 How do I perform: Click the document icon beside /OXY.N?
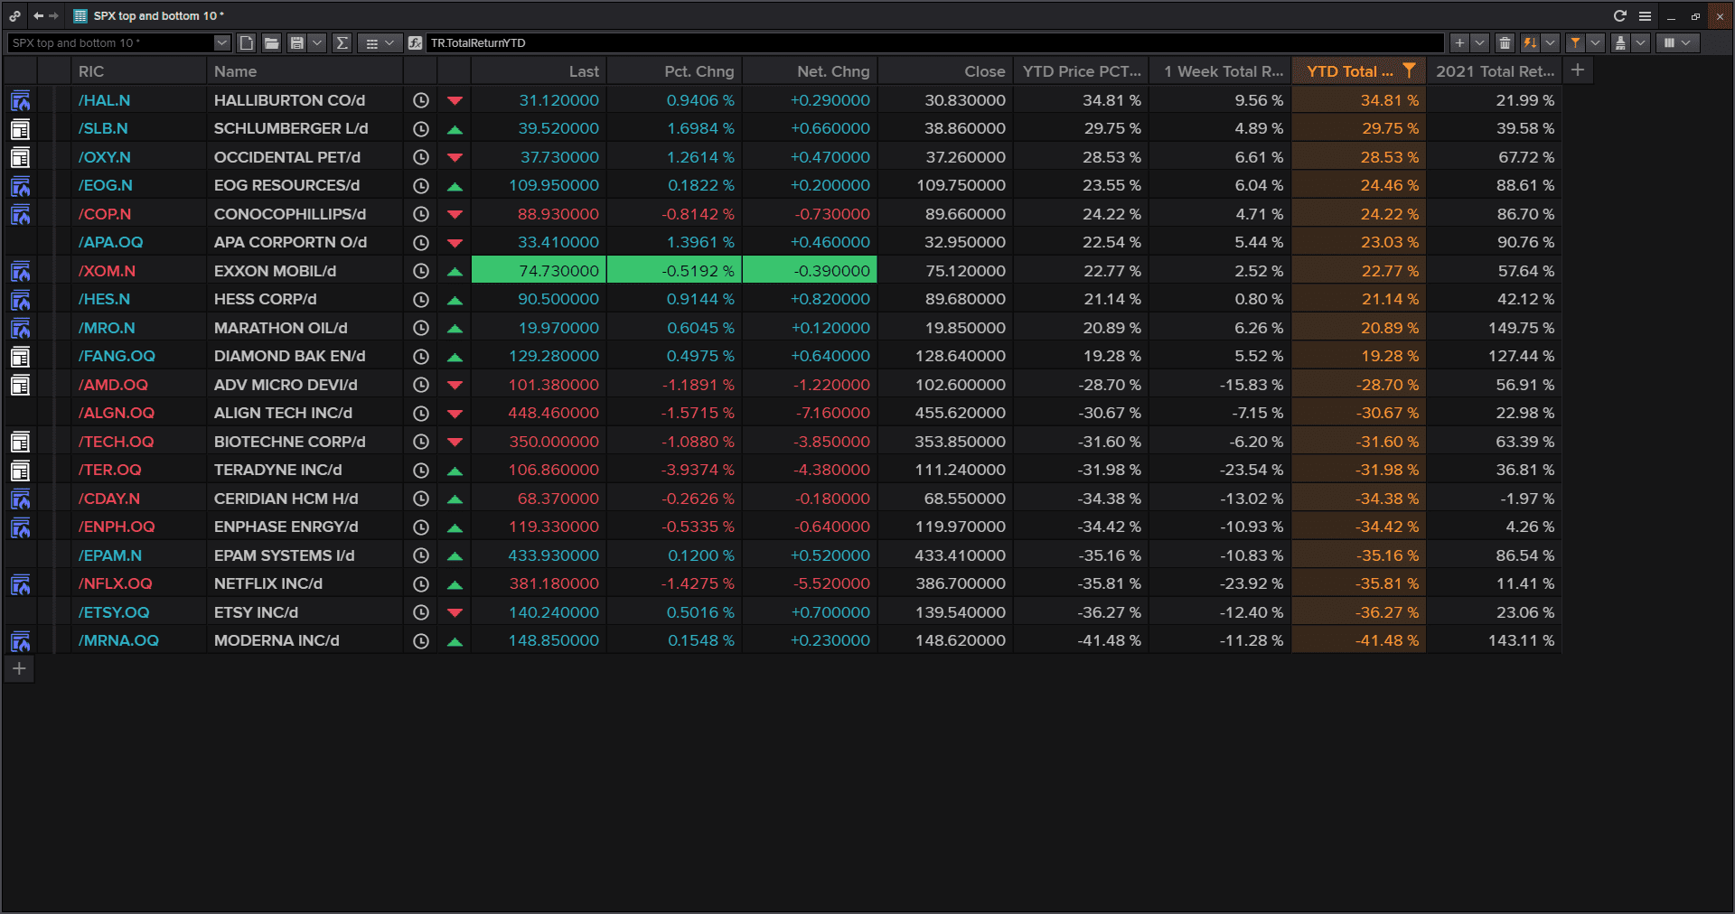[x=20, y=157]
